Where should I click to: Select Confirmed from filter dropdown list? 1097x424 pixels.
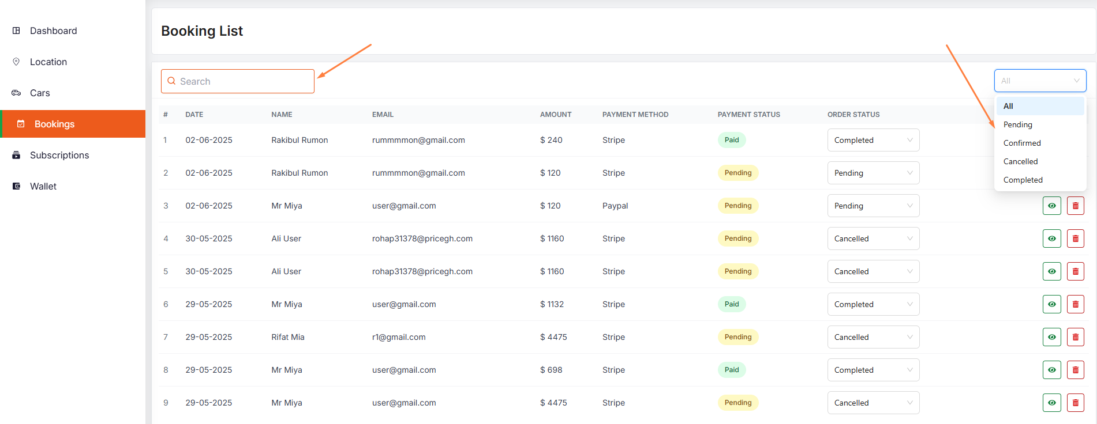pos(1022,143)
